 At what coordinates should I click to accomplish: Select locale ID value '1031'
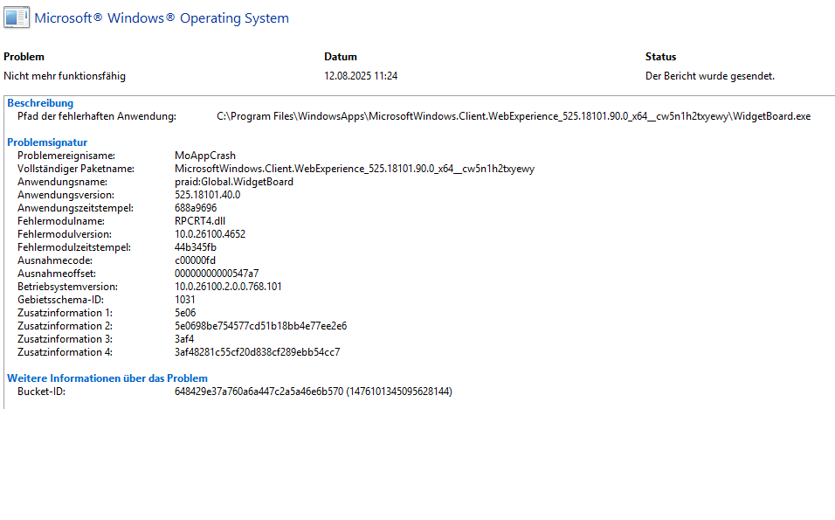tap(185, 300)
